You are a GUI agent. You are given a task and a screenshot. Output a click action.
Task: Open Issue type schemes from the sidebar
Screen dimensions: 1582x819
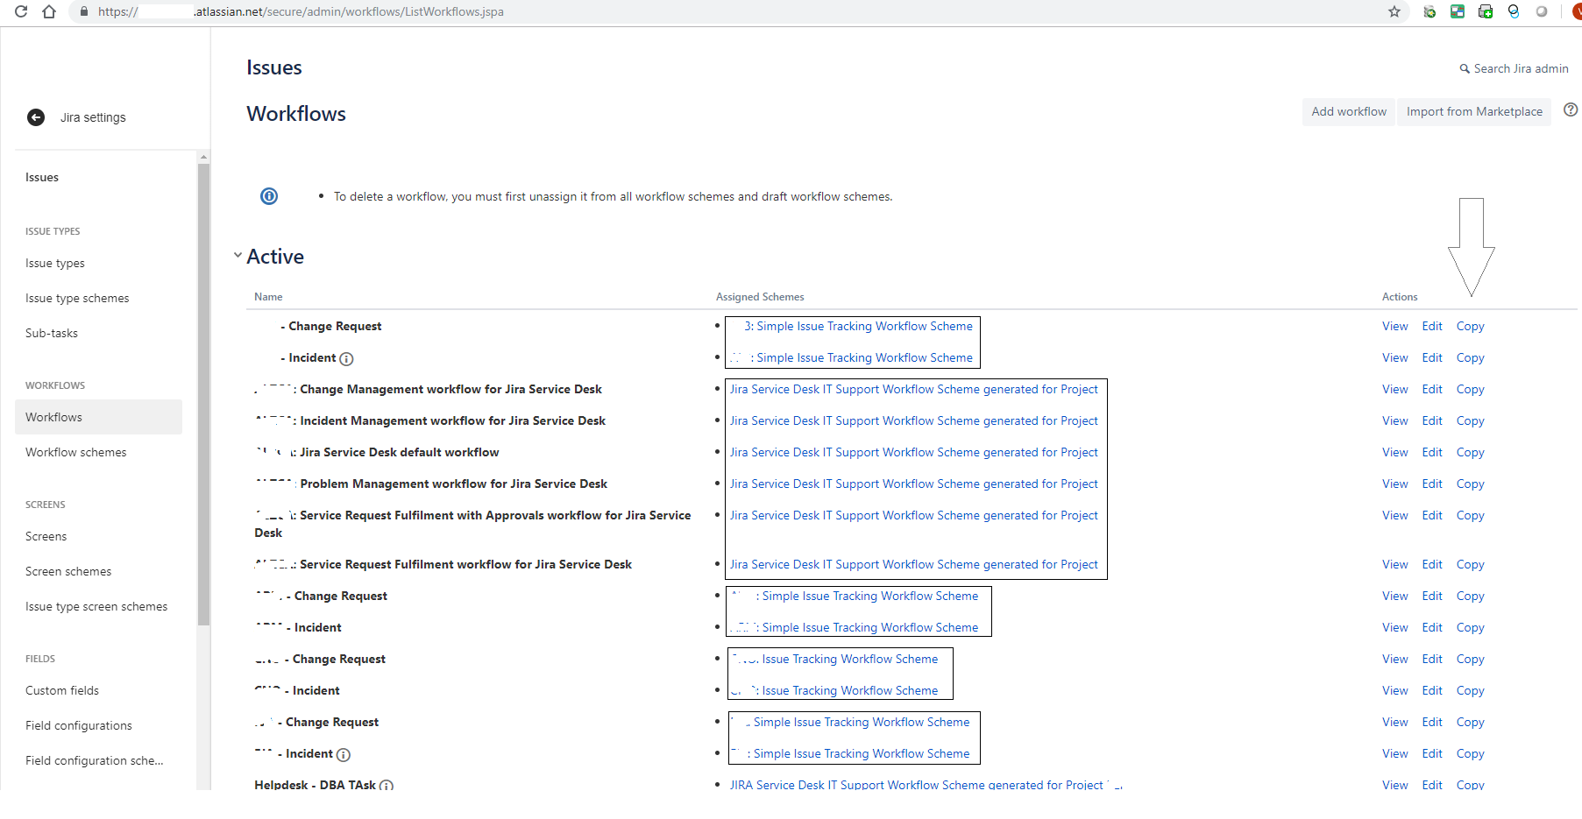[77, 298]
